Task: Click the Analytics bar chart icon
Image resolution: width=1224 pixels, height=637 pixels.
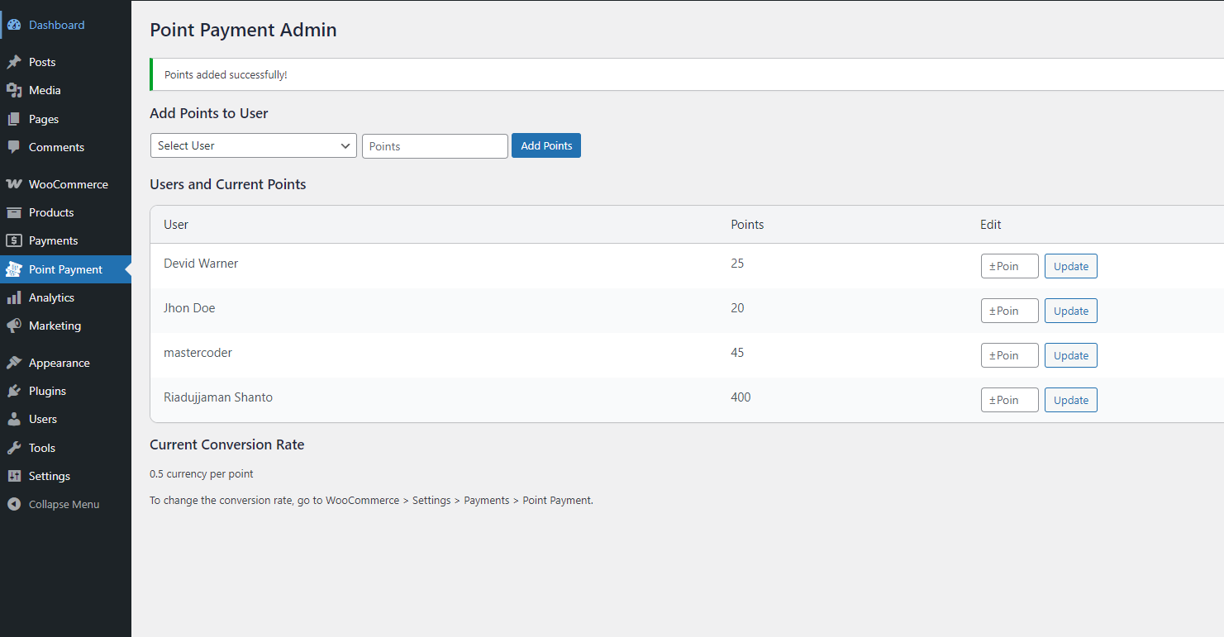Action: (x=14, y=297)
